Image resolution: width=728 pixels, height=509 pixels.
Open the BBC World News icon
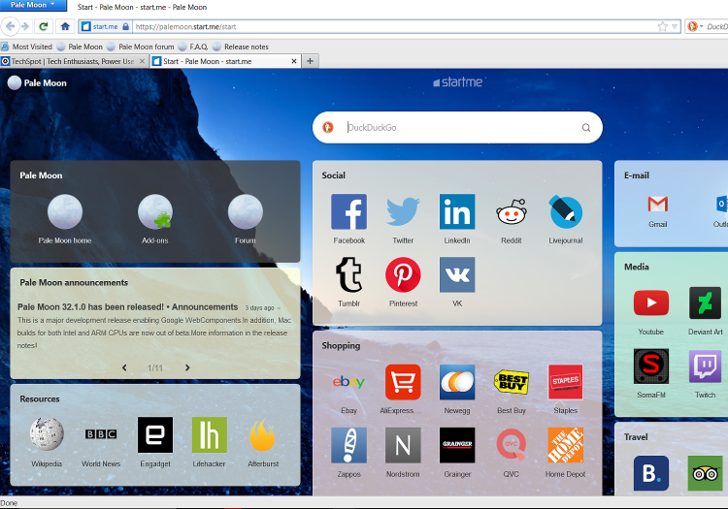[101, 434]
